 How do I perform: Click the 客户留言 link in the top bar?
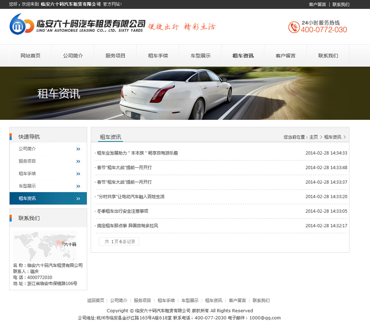tap(317, 4)
